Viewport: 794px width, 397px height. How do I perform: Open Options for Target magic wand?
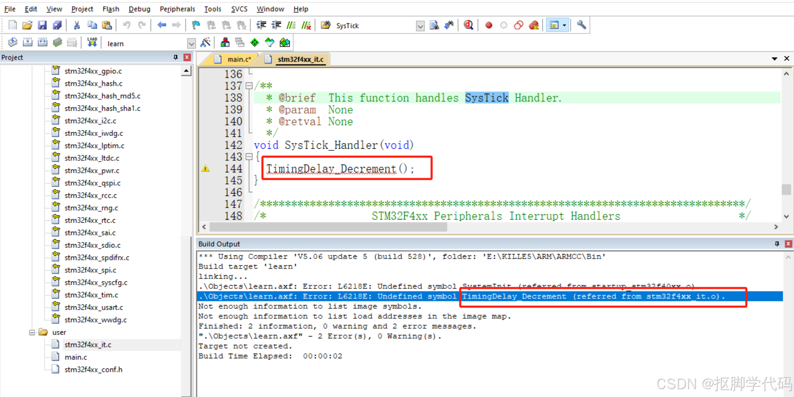pos(205,42)
